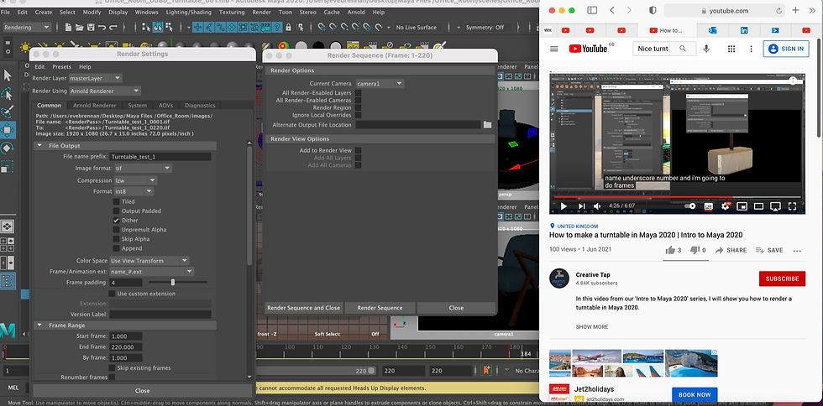Click Render Sequence and Close button
The width and height of the screenshot is (823, 406).
(303, 308)
